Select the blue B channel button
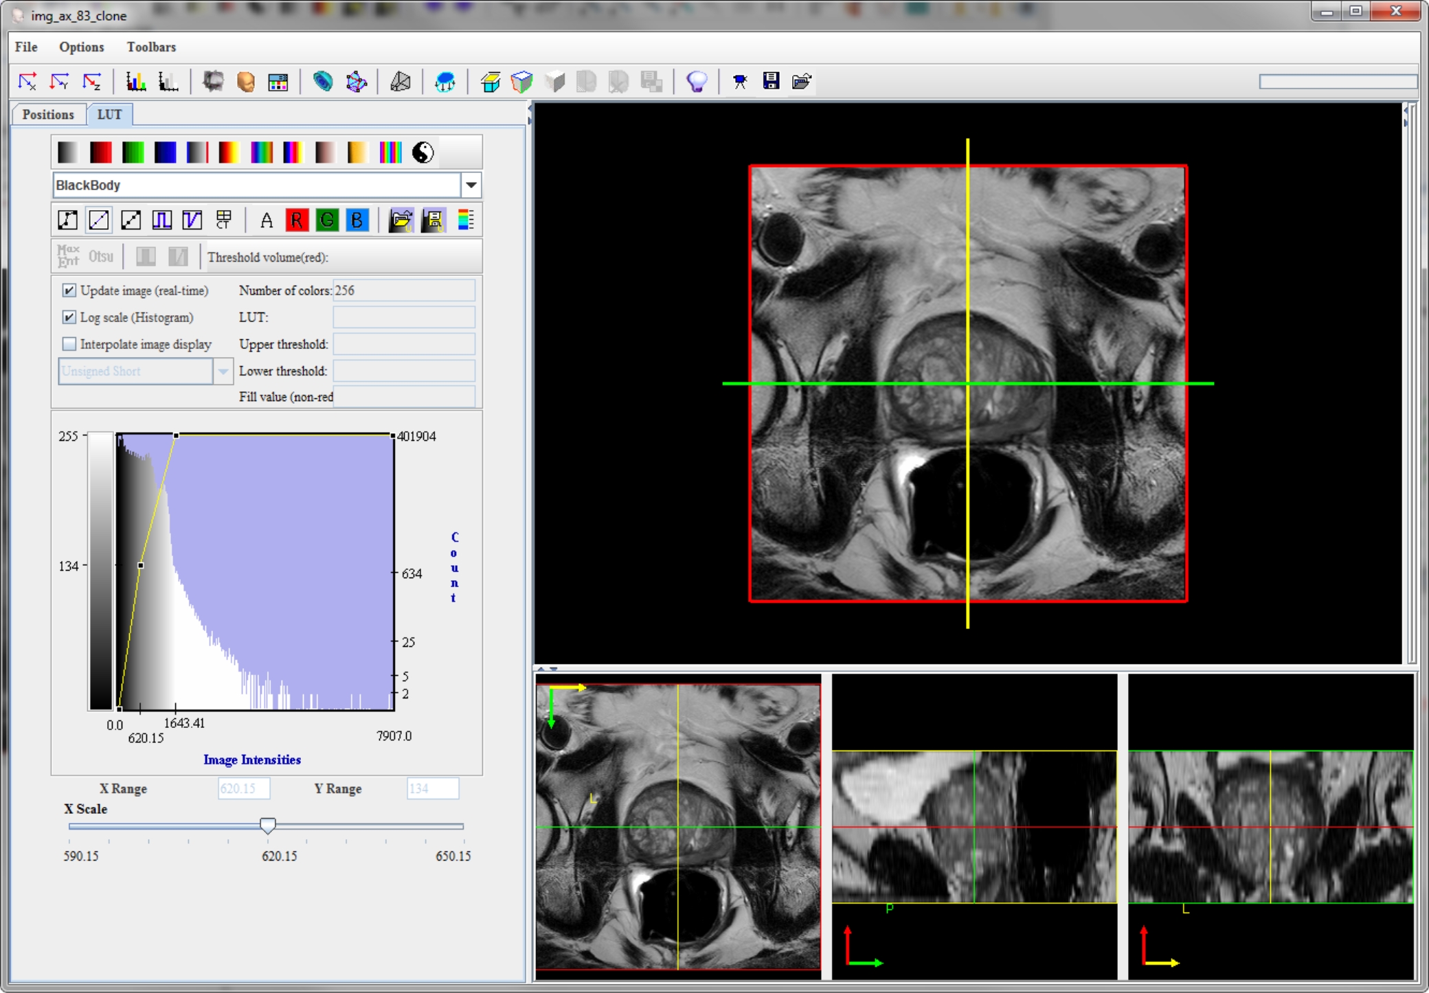Viewport: 1429px width, 993px height. coord(357,220)
